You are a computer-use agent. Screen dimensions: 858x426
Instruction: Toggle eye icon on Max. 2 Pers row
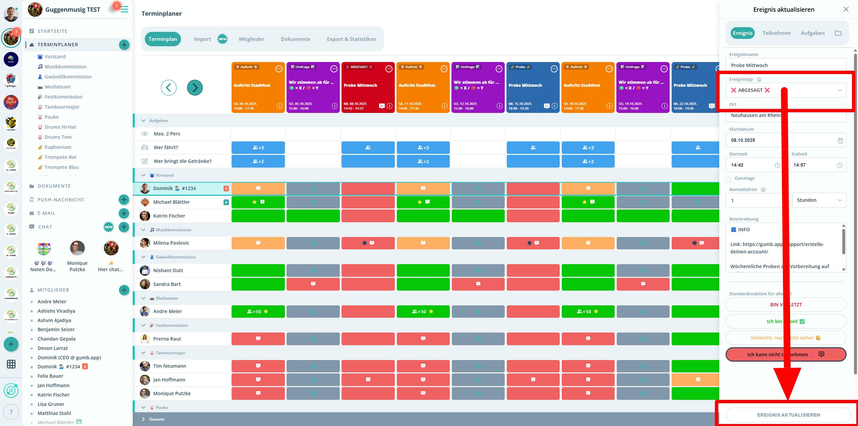click(x=145, y=134)
